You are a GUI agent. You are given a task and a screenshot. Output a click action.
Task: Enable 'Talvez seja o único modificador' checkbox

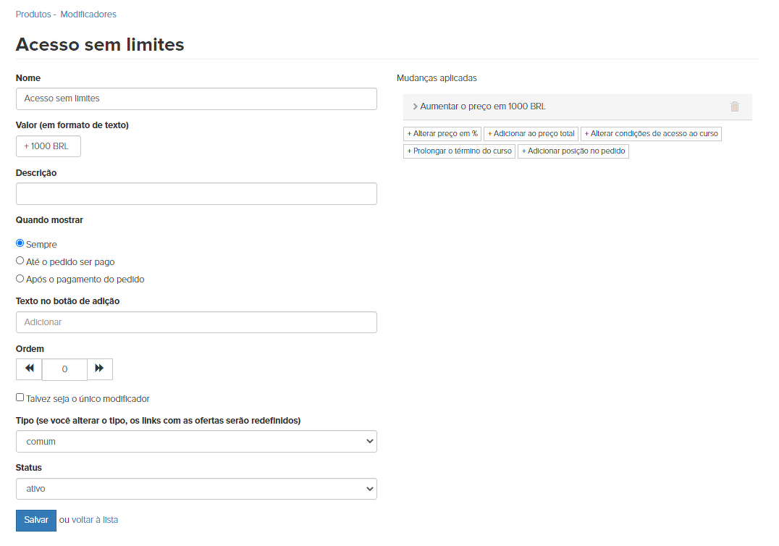click(x=20, y=398)
